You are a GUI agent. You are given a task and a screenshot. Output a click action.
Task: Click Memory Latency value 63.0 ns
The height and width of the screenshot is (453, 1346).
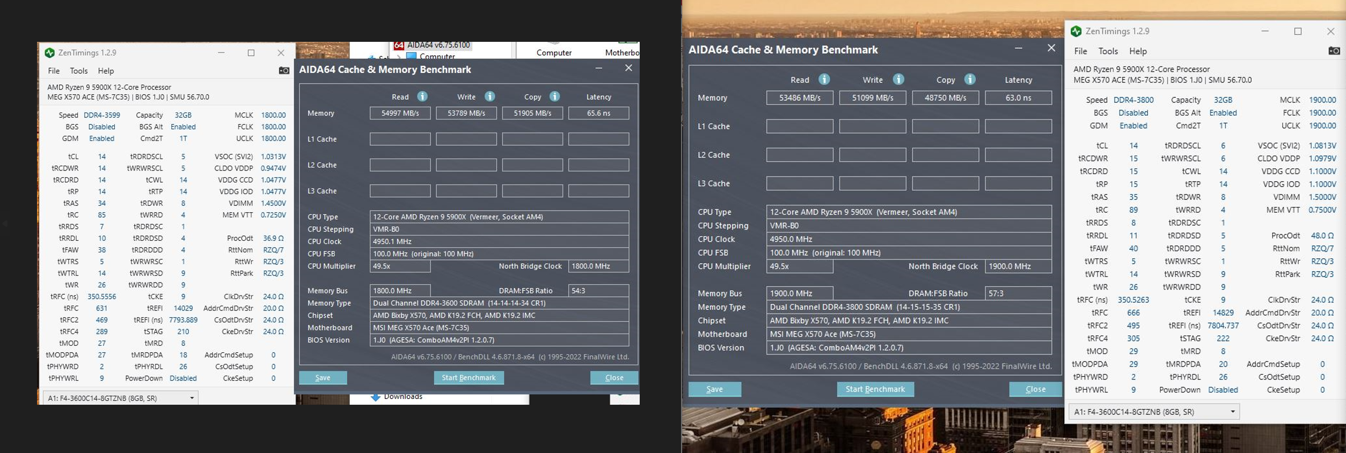1018,98
